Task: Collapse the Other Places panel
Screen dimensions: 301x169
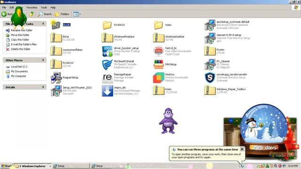Action: [43, 60]
